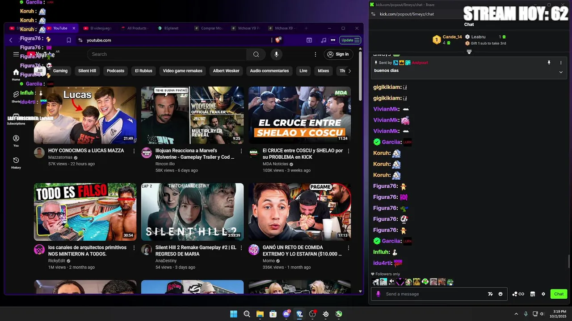Screen dimensions: 572x321
Task: Open the Mazzatomas channel link
Action: tap(60, 157)
